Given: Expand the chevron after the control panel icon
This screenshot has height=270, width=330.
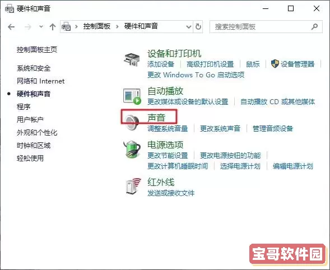Looking at the screenshot, I should click(76, 27).
